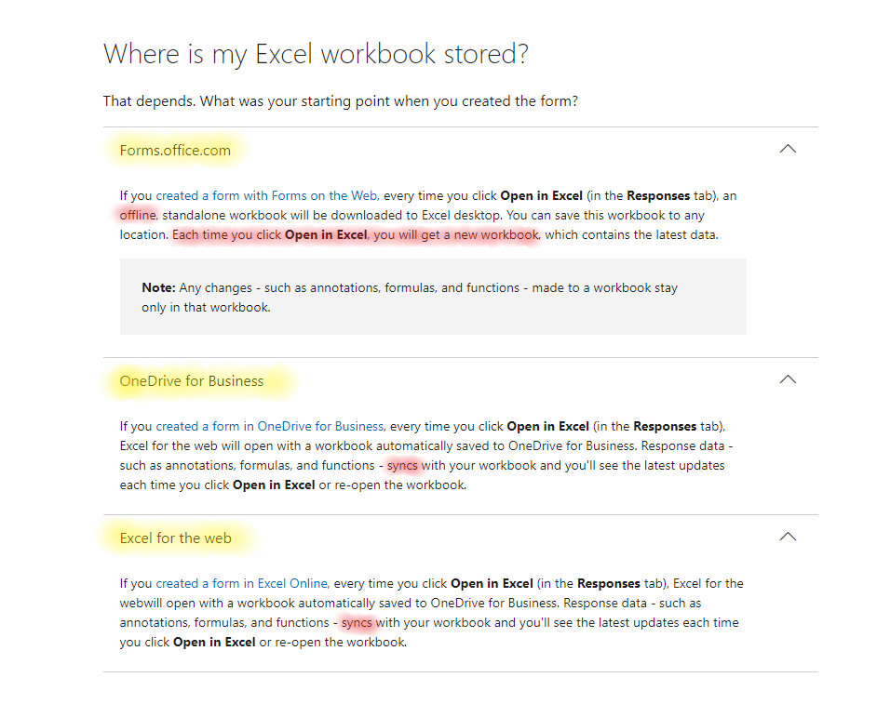
Task: Click the Forms.office.com section heading
Action: [x=175, y=150]
